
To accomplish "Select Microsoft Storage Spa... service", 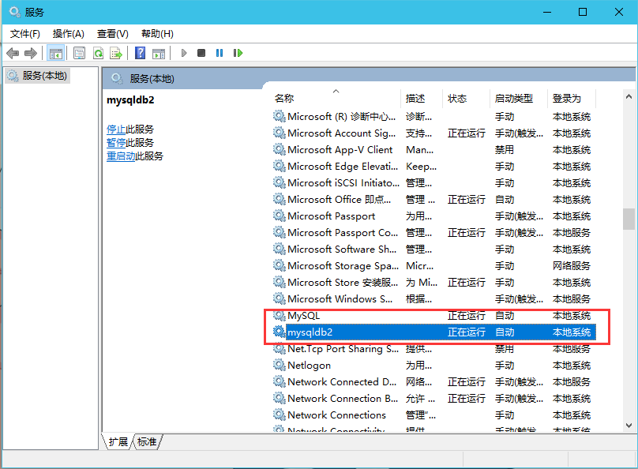I will 433,265.
